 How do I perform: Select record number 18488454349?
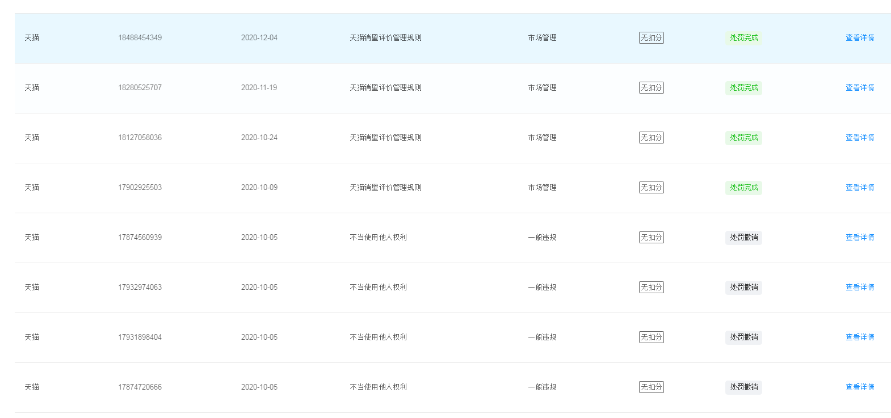click(140, 38)
